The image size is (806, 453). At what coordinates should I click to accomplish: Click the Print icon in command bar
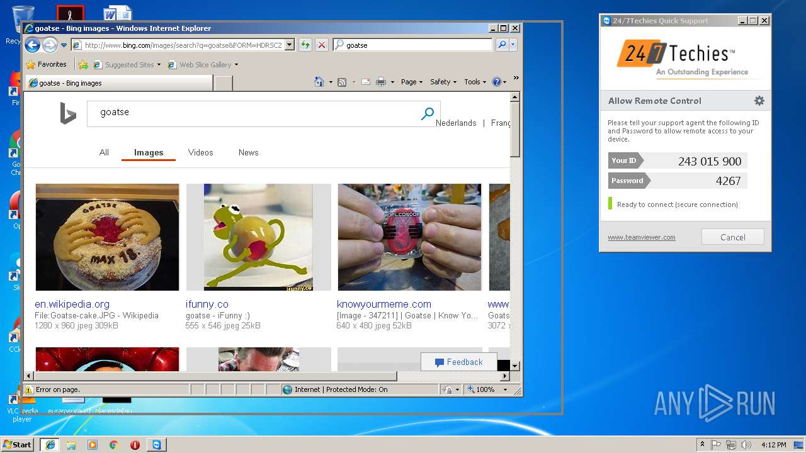(381, 82)
